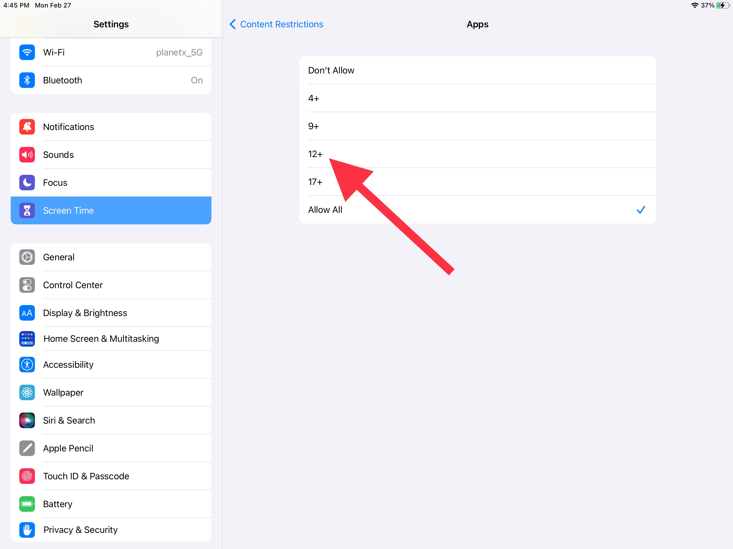Open Focus using the moon icon
Image resolution: width=733 pixels, height=549 pixels.
click(27, 183)
